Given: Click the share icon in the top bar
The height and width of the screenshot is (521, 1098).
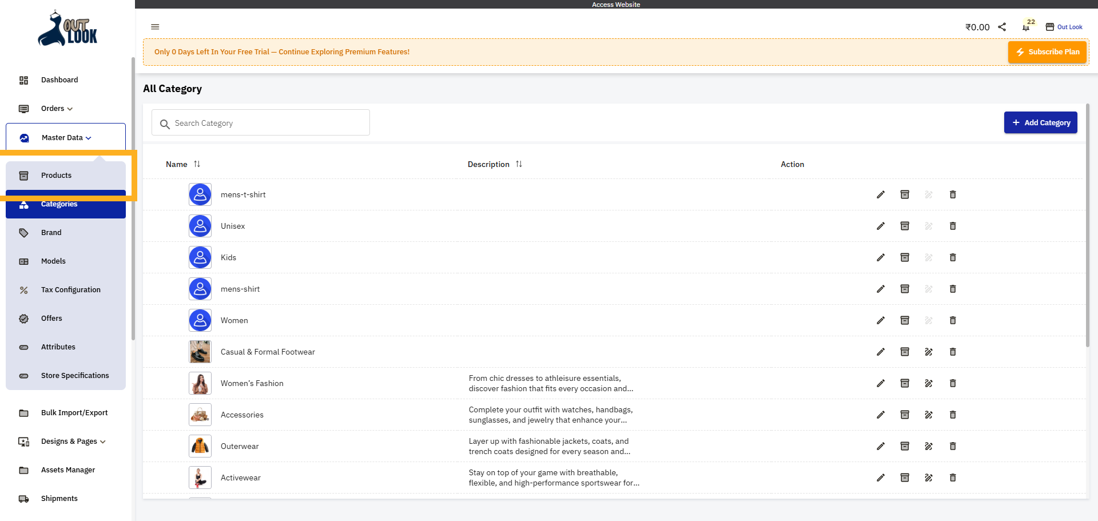Looking at the screenshot, I should [1002, 26].
